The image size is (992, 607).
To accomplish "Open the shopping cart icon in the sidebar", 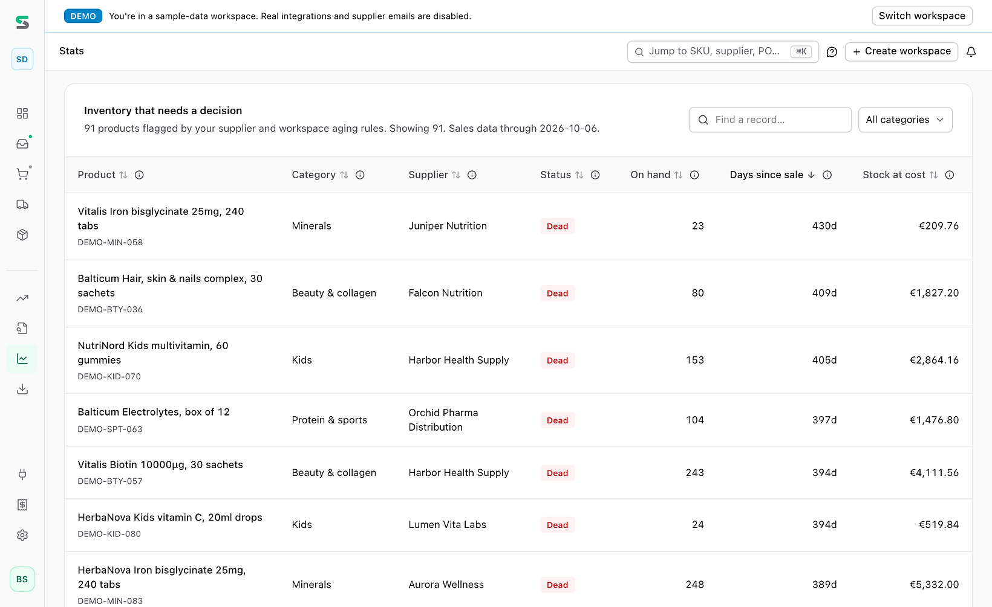I will pyautogui.click(x=22, y=175).
